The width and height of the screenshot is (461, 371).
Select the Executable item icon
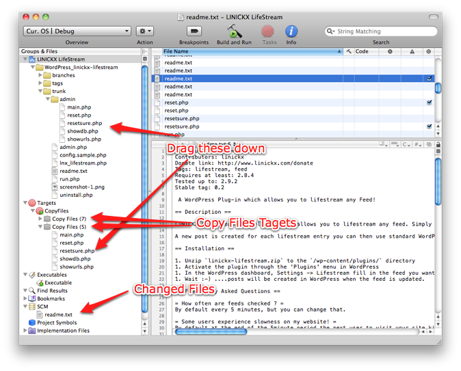click(x=40, y=283)
